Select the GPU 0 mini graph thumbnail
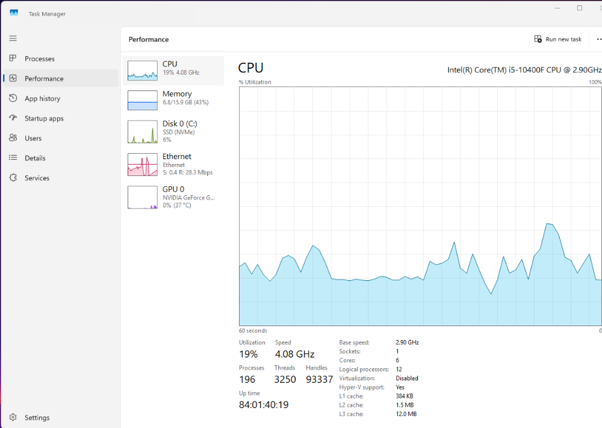 click(x=143, y=197)
